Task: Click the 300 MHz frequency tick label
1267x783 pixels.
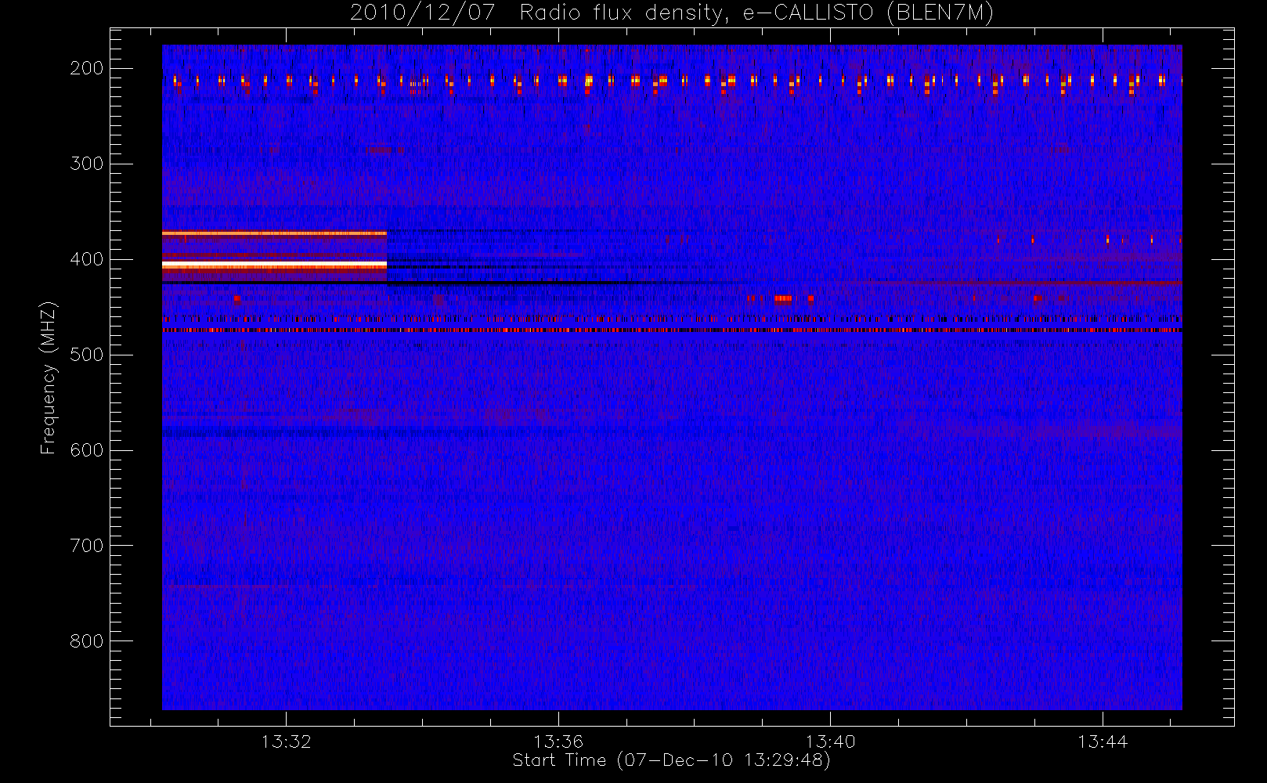Action: point(87,164)
